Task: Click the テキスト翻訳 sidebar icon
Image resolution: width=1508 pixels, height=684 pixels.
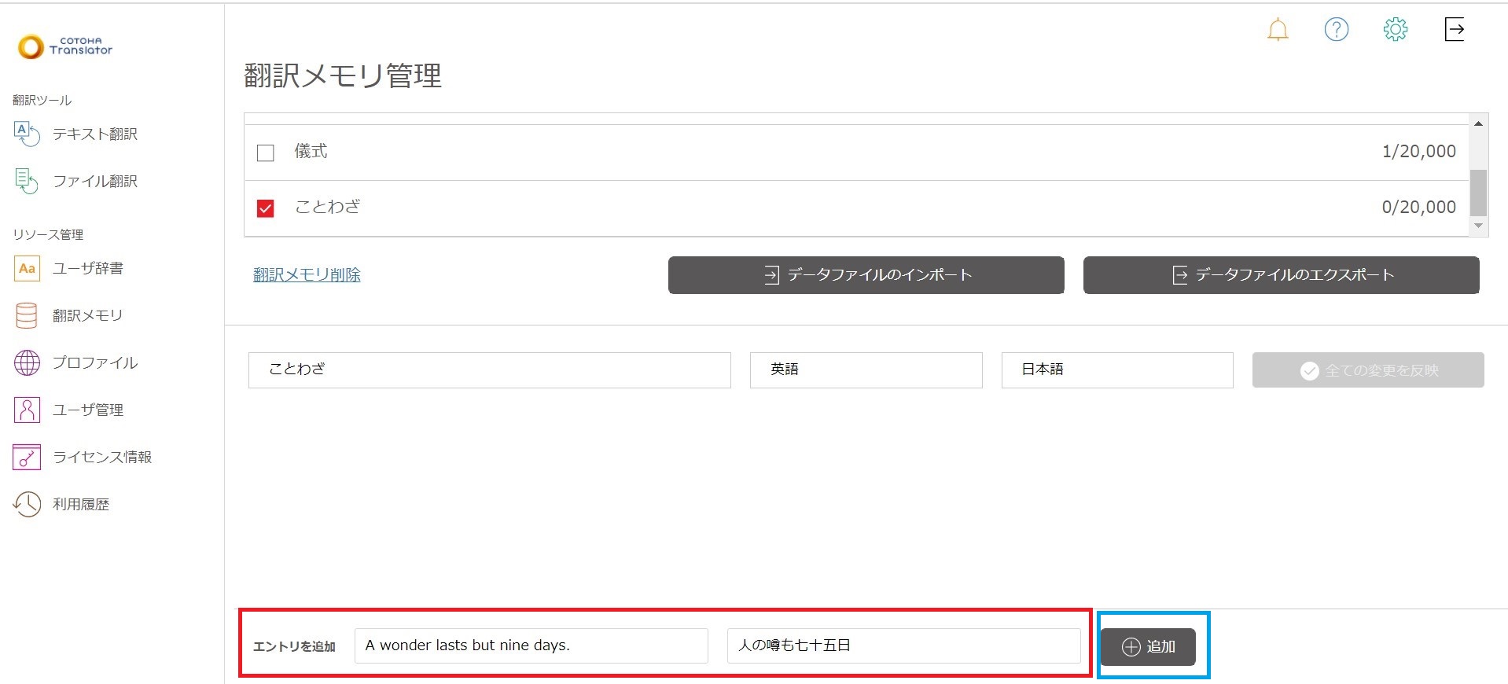Action: click(x=27, y=134)
